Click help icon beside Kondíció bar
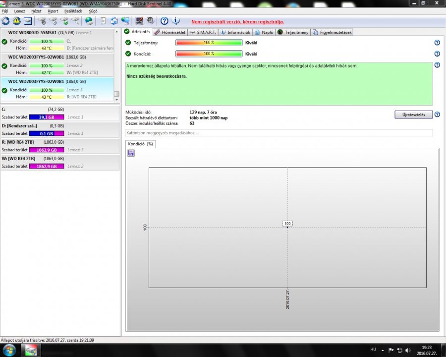The image size is (446, 357). click(x=437, y=54)
